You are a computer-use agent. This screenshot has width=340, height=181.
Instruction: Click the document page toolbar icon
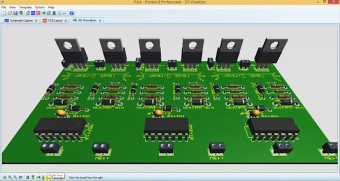click(x=59, y=13)
